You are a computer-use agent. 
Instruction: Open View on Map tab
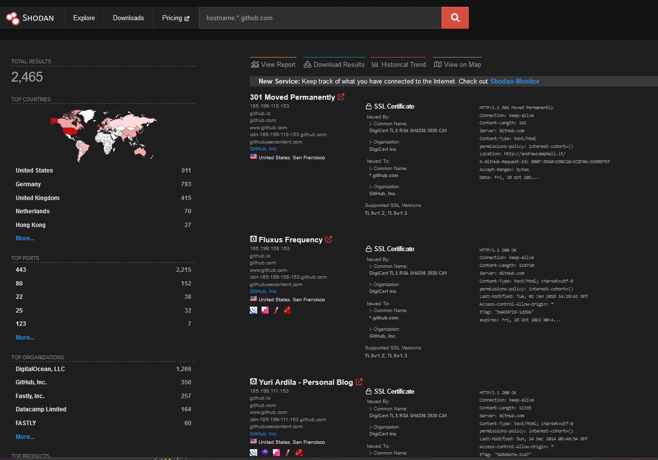tap(457, 64)
